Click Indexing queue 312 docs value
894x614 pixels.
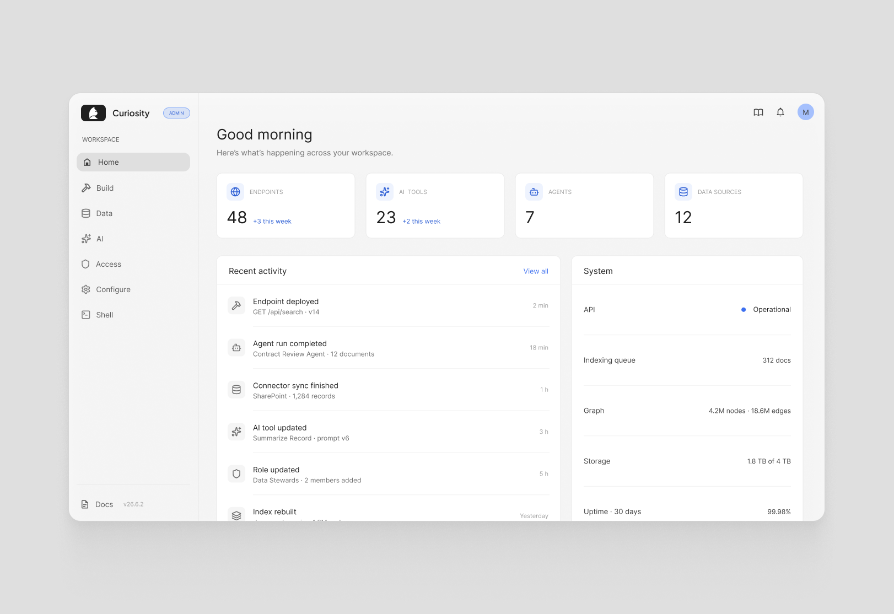click(777, 360)
